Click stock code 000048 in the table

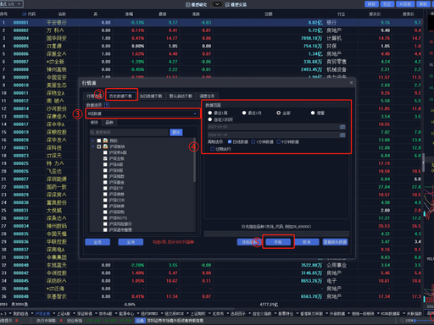pyautogui.click(x=21, y=296)
